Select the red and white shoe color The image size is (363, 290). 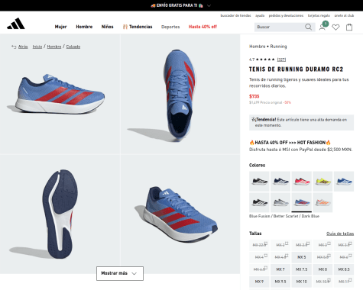(x=302, y=182)
